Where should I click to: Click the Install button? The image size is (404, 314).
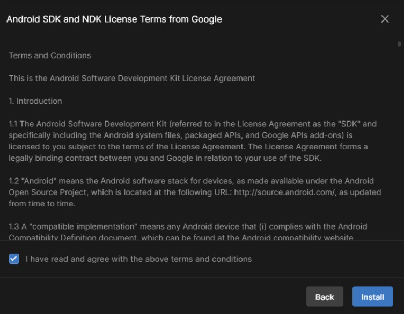tap(372, 297)
